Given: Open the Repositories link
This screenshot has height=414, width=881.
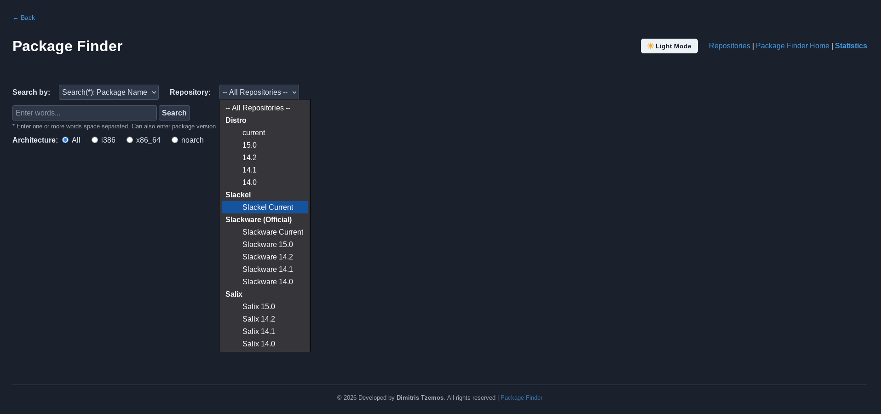Looking at the screenshot, I should [x=729, y=46].
